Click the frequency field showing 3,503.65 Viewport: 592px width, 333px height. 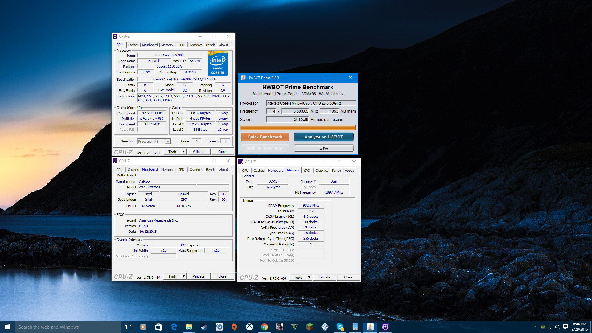click(x=295, y=111)
